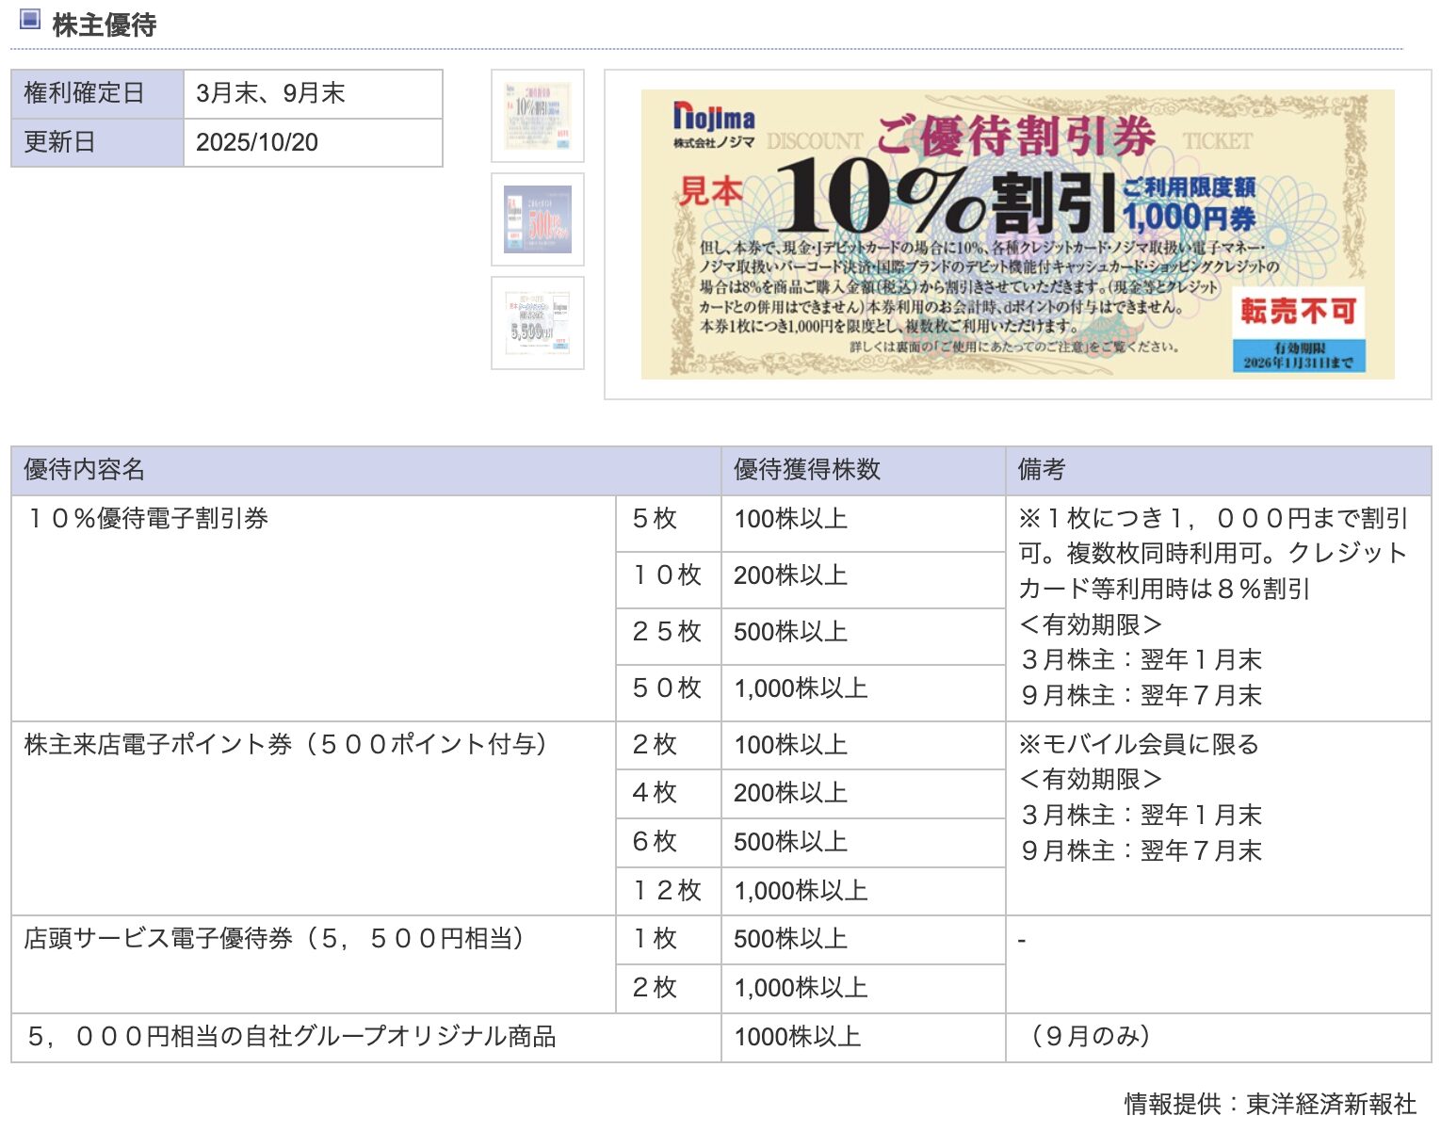Click the blue square icon beside 株主優待
The height and width of the screenshot is (1132, 1441).
(30, 19)
